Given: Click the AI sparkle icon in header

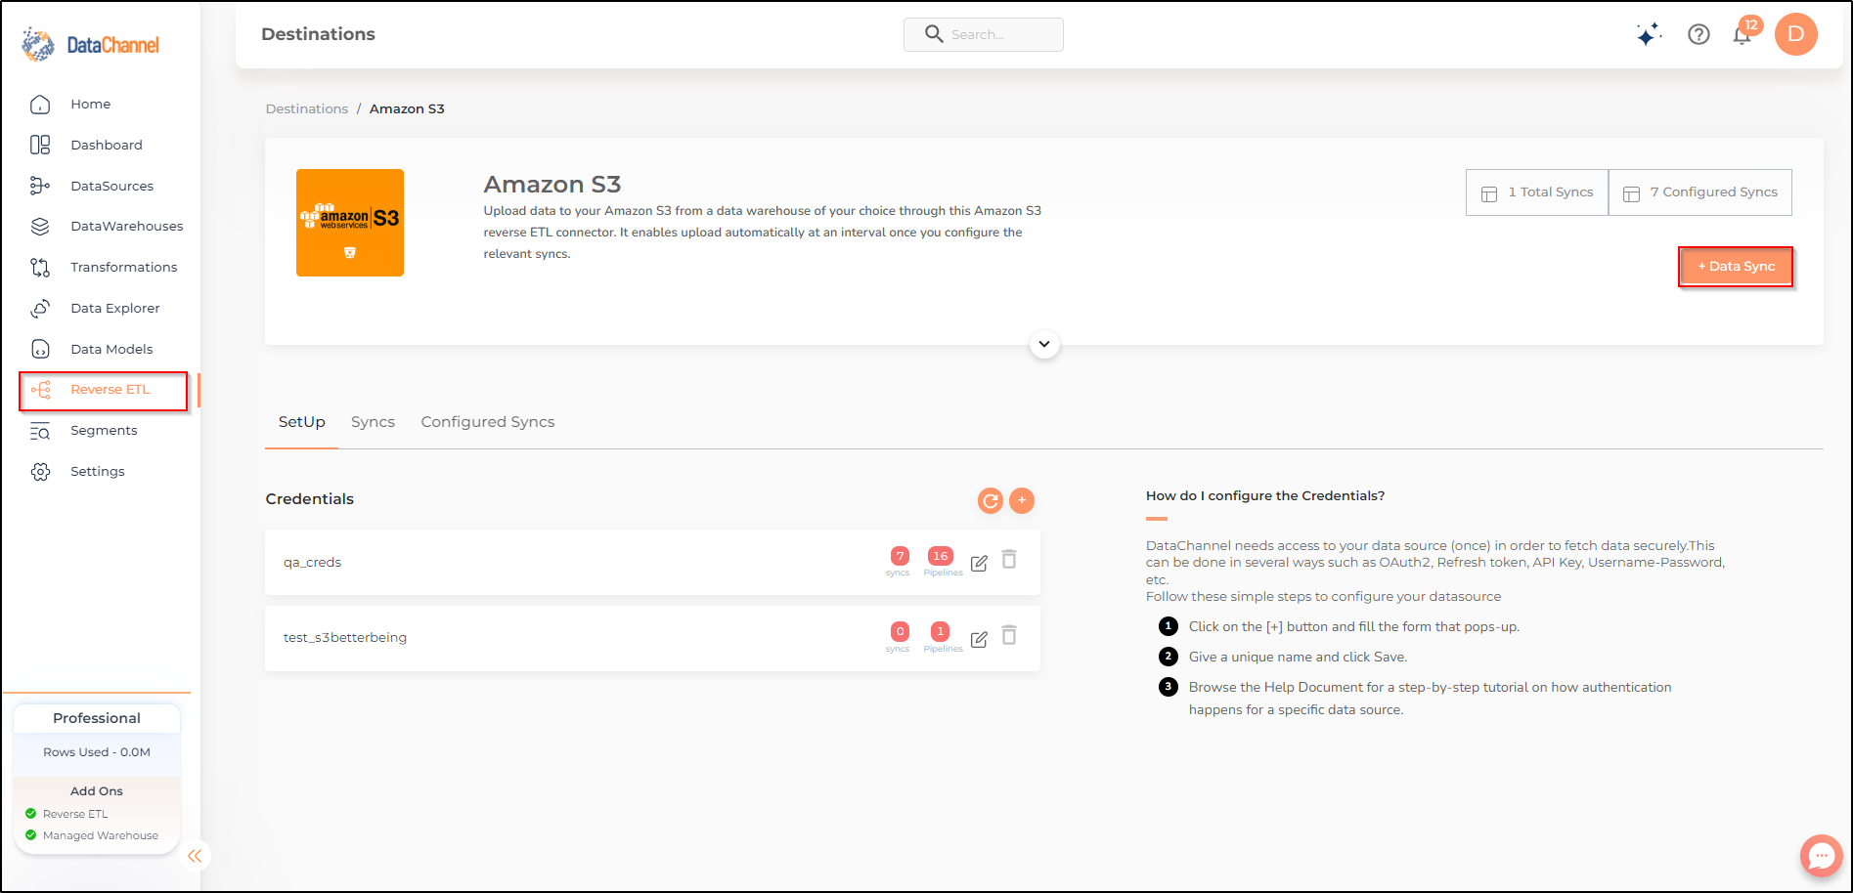Looking at the screenshot, I should tap(1649, 34).
